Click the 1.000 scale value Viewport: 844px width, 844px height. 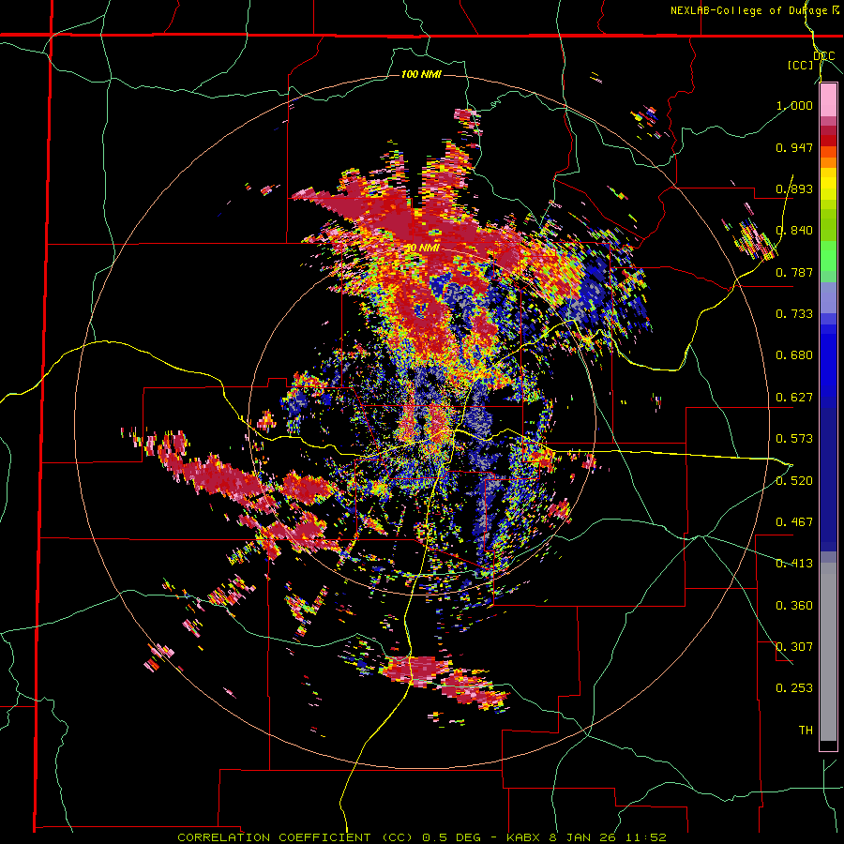click(794, 105)
